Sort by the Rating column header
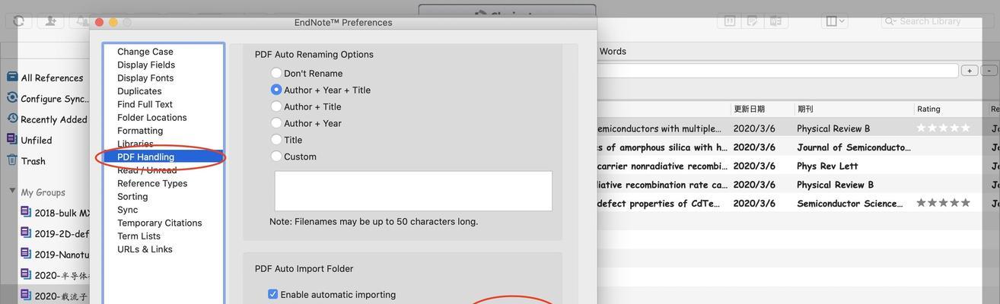Image resolution: width=1000 pixels, height=304 pixels. coord(928,109)
